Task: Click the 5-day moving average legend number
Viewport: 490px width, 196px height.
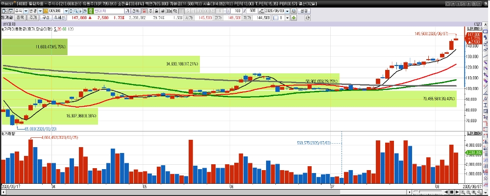Action: pos(55,29)
